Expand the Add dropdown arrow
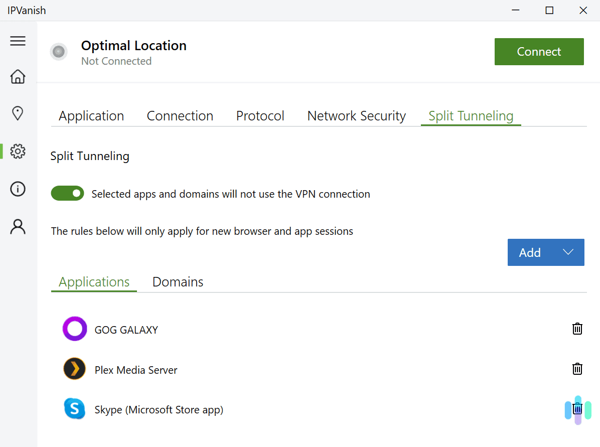600x447 pixels. point(568,252)
